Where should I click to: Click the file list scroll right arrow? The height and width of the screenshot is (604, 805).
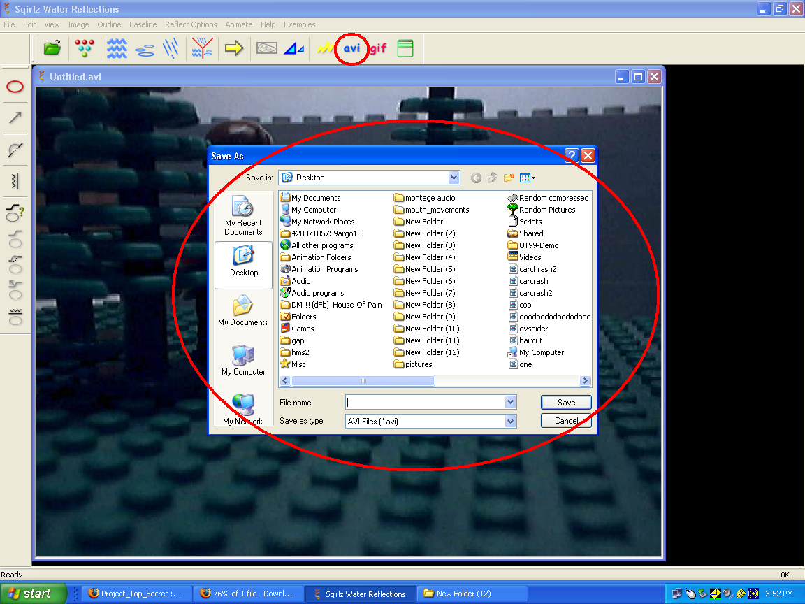click(585, 380)
